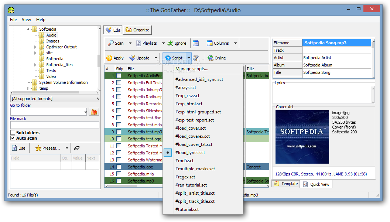Enable the Sub folders checkbox
390x222 pixels.
[x=13, y=133]
